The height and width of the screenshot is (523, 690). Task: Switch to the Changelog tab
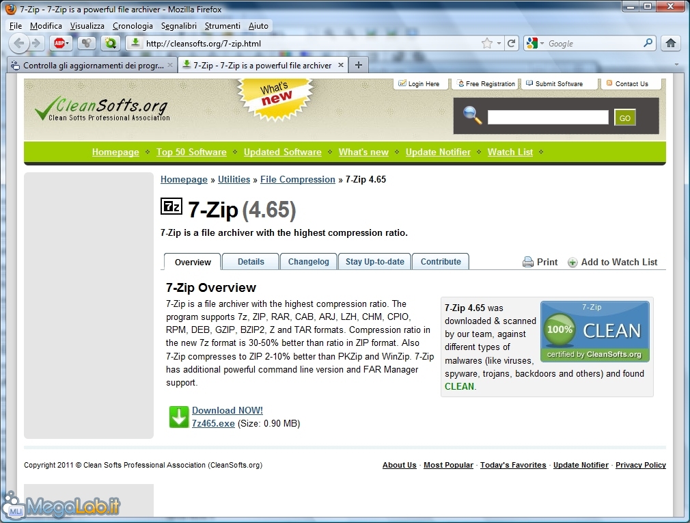(x=308, y=262)
